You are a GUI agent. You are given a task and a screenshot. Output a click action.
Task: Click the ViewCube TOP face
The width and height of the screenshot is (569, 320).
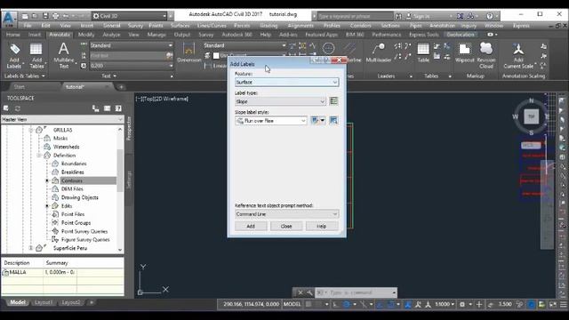(x=532, y=116)
